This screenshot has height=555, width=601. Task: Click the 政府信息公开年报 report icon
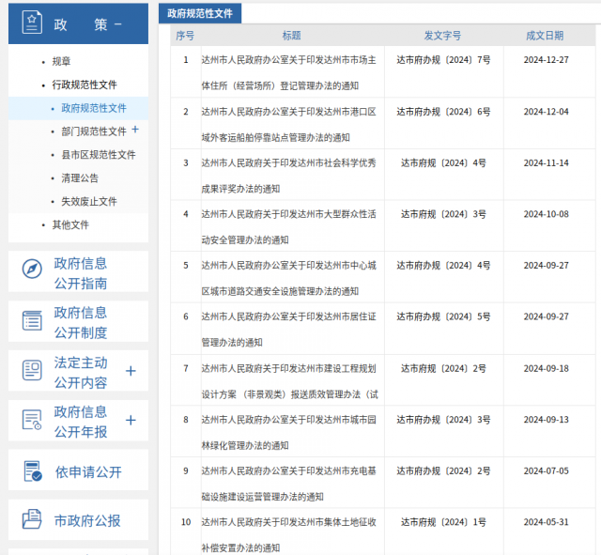[32, 421]
